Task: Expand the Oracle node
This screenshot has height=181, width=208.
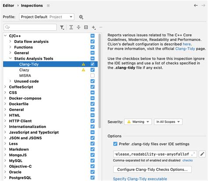Action: click(5, 172)
